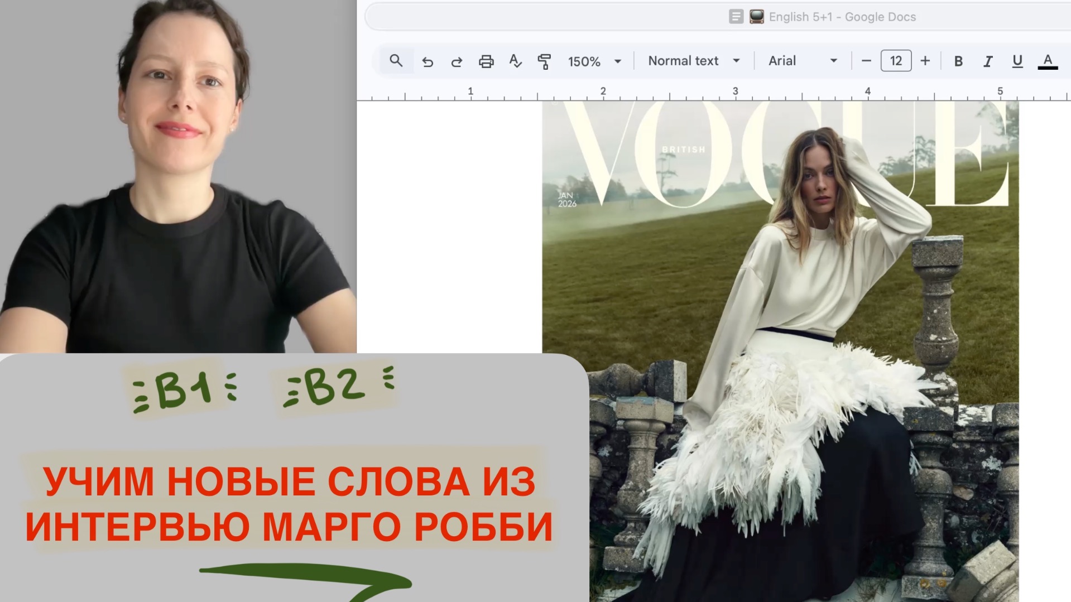Viewport: 1071px width, 602px height.
Task: Undo the last action
Action: pyautogui.click(x=428, y=61)
